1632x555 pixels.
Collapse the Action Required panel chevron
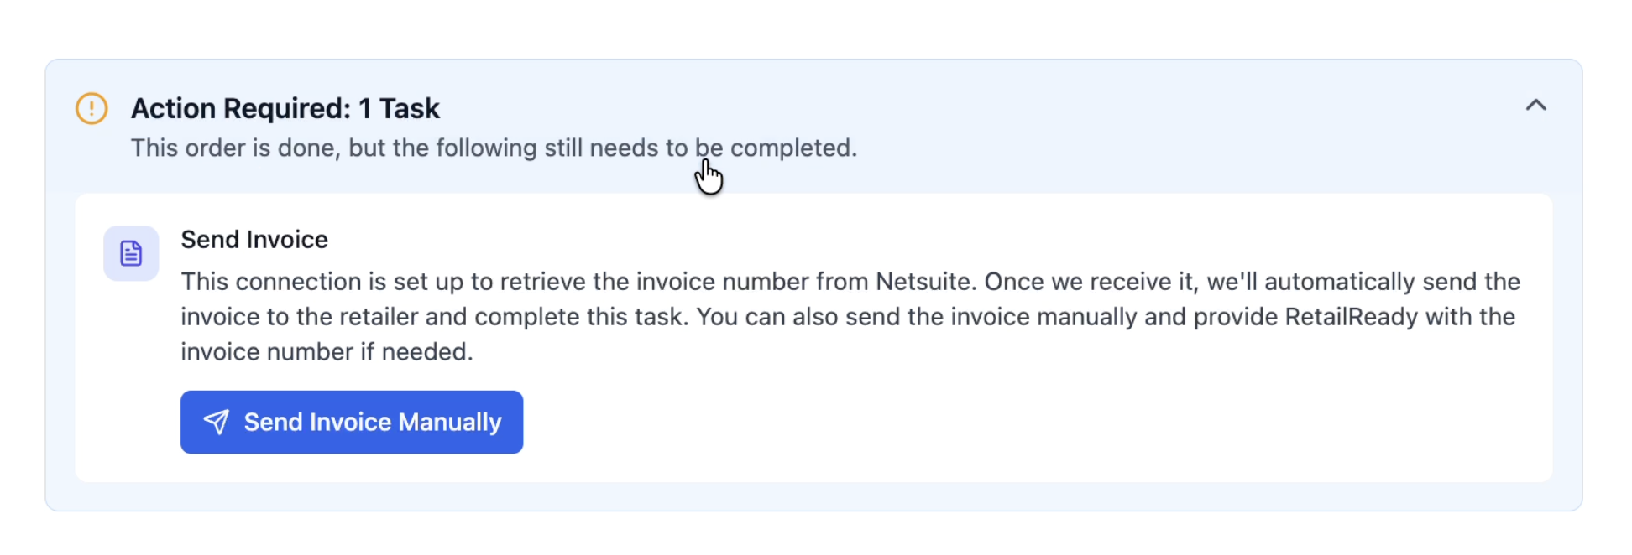pyautogui.click(x=1535, y=106)
